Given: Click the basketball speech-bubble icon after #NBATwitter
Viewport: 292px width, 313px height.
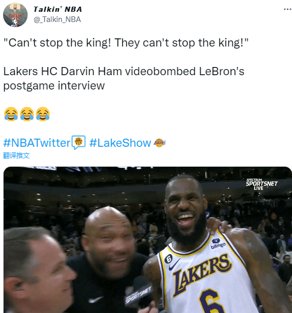Looking at the screenshot, I should (79, 142).
